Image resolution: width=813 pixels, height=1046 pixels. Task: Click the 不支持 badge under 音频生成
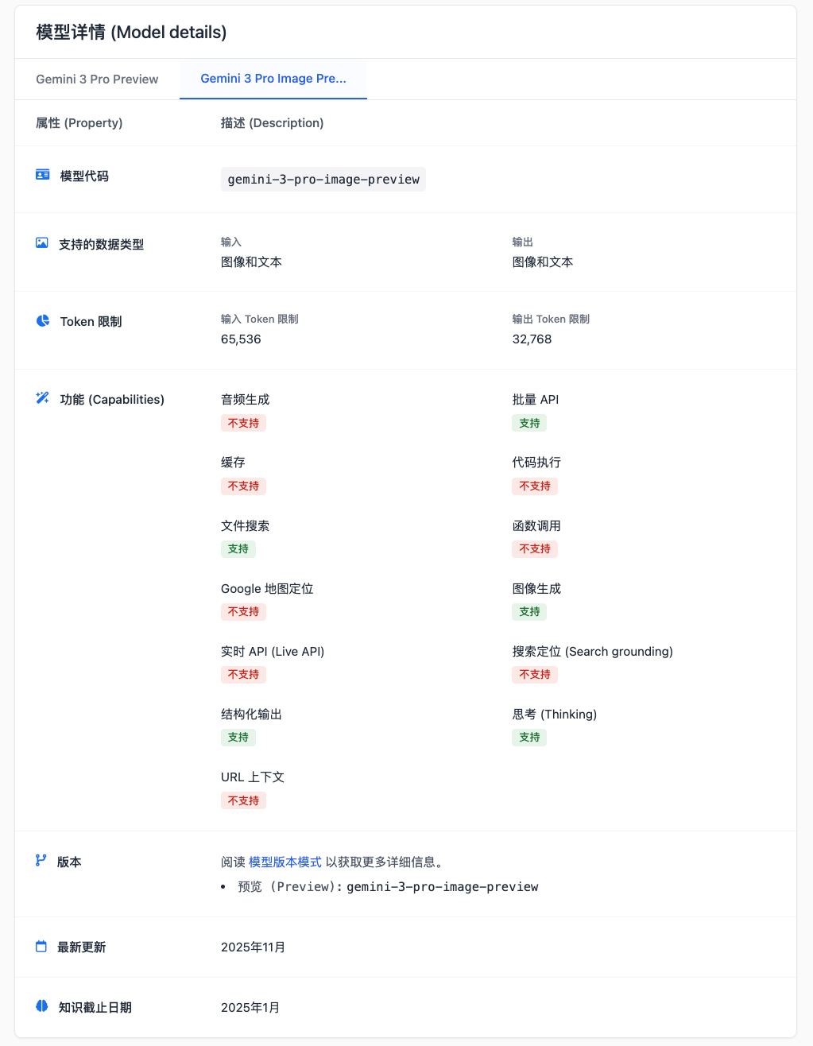click(243, 424)
